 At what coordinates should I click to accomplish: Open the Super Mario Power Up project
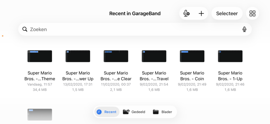(78, 56)
